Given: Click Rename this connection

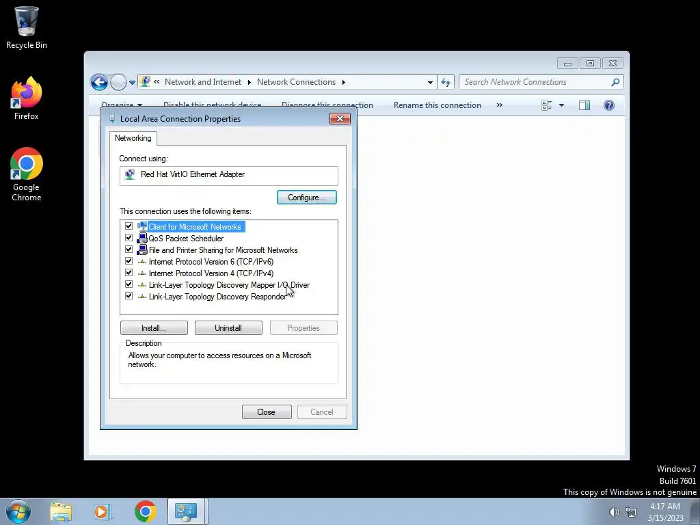Looking at the screenshot, I should (437, 105).
